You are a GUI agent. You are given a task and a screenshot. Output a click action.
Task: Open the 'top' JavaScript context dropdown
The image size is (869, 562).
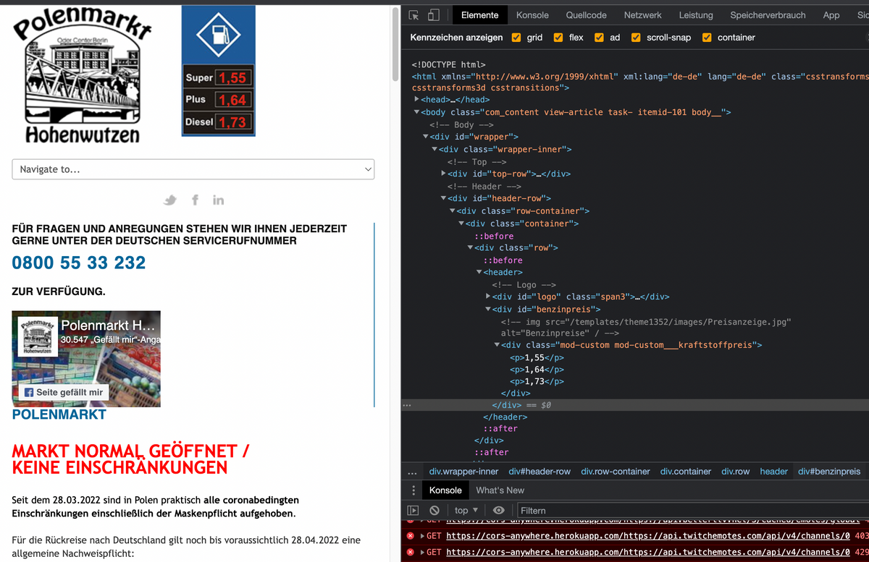(x=466, y=511)
